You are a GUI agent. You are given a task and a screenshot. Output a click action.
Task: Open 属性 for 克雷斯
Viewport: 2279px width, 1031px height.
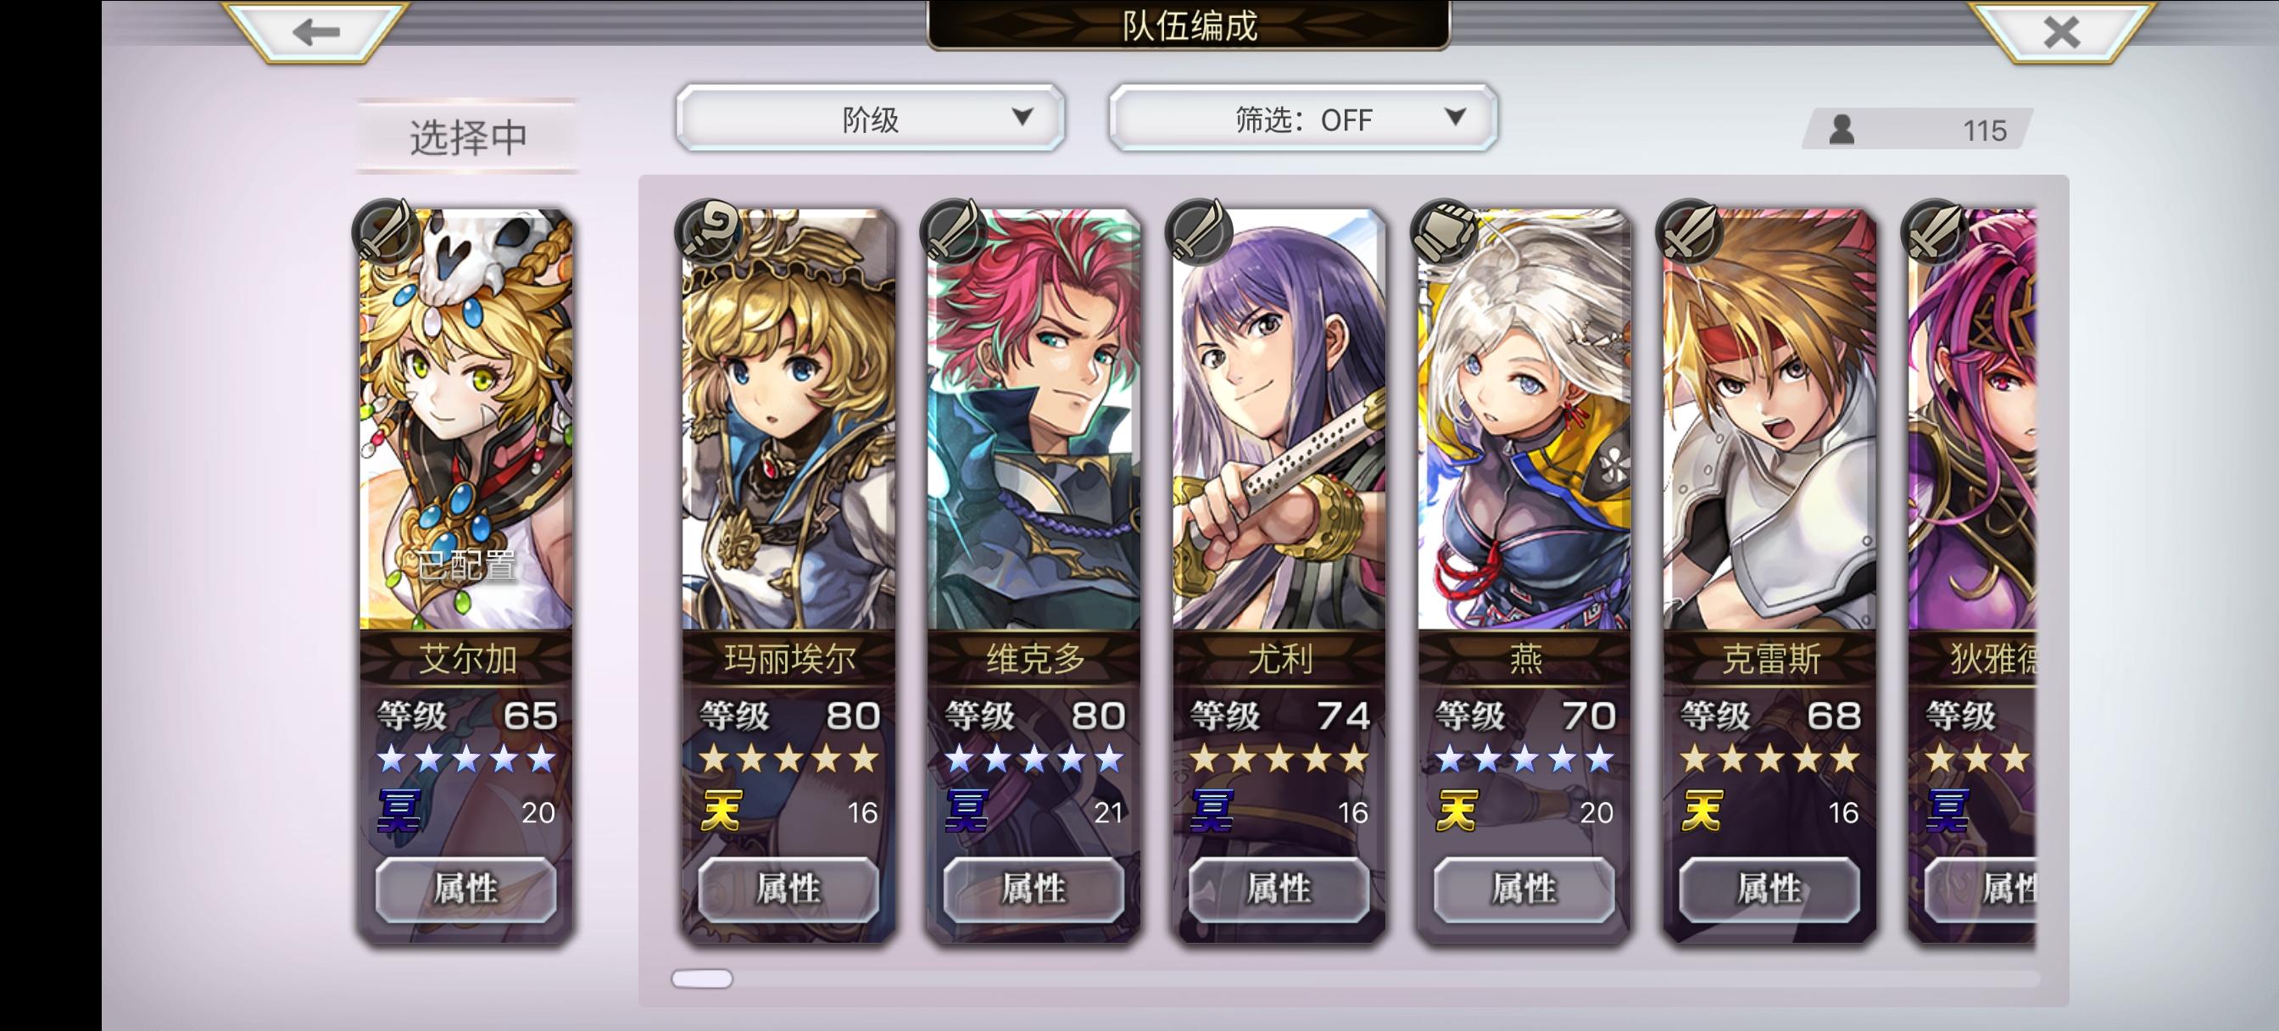click(x=1769, y=889)
